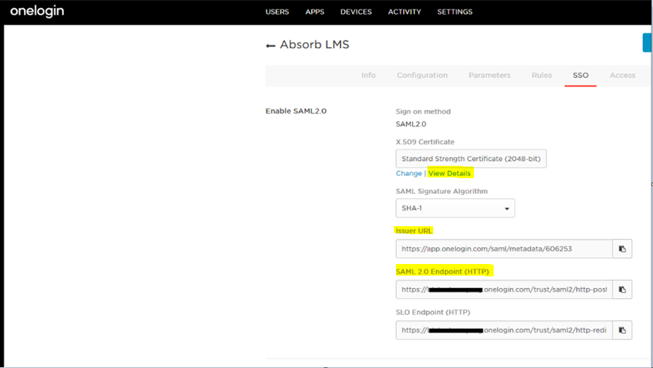The width and height of the screenshot is (653, 368).
Task: Select the SSO tab
Action: (580, 75)
